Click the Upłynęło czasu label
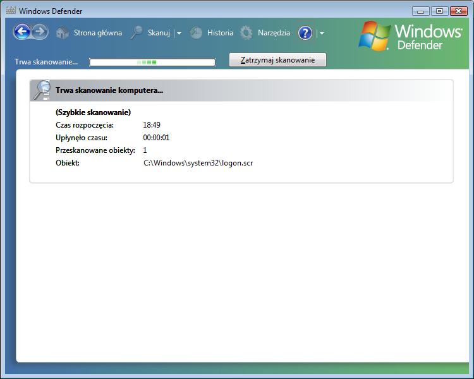The height and width of the screenshot is (379, 474). click(x=82, y=138)
